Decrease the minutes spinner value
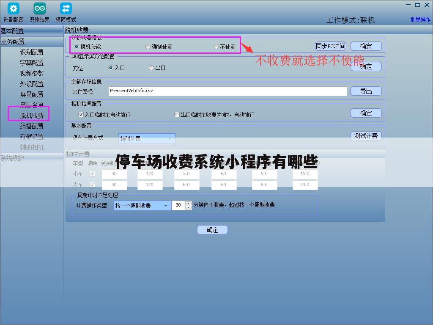The image size is (433, 325). click(188, 207)
